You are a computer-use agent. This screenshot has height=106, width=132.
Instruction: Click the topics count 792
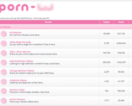pos(107,91)
